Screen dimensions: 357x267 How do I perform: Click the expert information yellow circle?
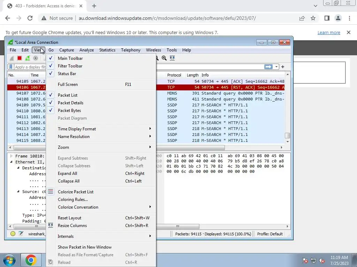(x=13, y=234)
